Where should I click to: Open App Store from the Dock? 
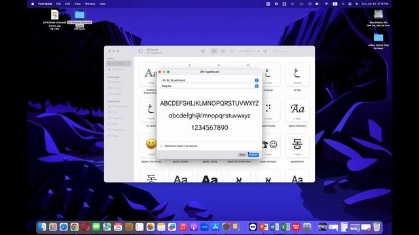(215, 227)
